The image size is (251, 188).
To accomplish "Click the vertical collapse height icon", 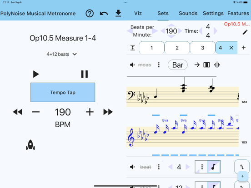I will [x=132, y=48].
